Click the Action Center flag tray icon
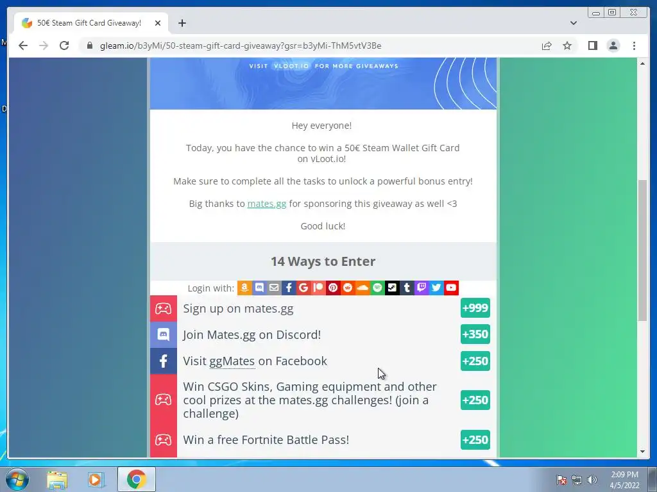The image size is (657, 492). coord(561,480)
